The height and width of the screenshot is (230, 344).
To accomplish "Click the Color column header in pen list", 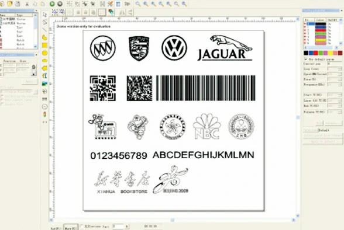I will 320,20.
